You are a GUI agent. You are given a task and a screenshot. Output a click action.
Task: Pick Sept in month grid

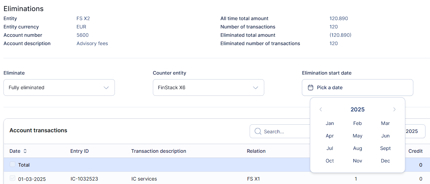(385, 148)
